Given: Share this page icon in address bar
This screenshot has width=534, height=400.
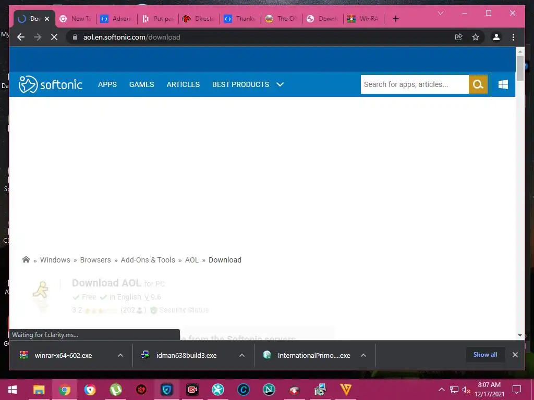Looking at the screenshot, I should point(459,37).
